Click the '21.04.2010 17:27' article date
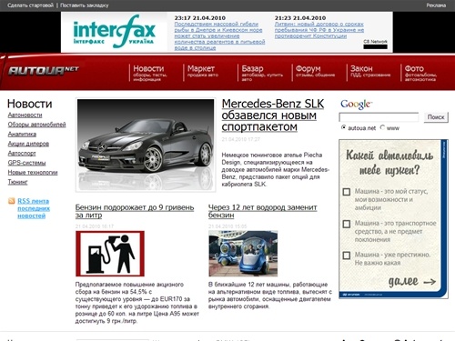The height and width of the screenshot is (341, 455). [x=240, y=139]
